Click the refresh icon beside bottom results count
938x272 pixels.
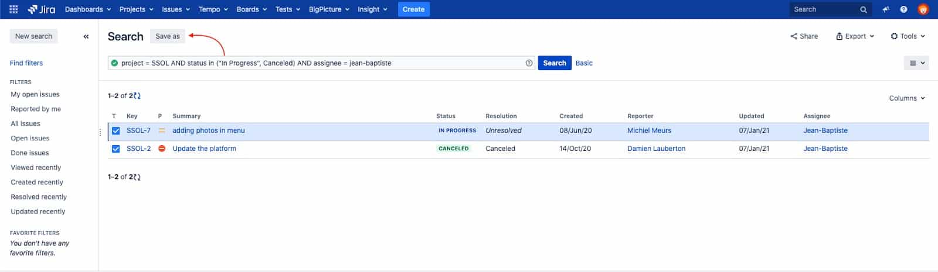(138, 177)
